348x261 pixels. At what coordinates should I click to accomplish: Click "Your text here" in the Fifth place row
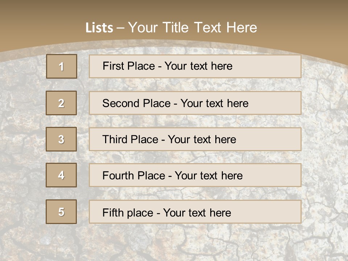(x=197, y=212)
